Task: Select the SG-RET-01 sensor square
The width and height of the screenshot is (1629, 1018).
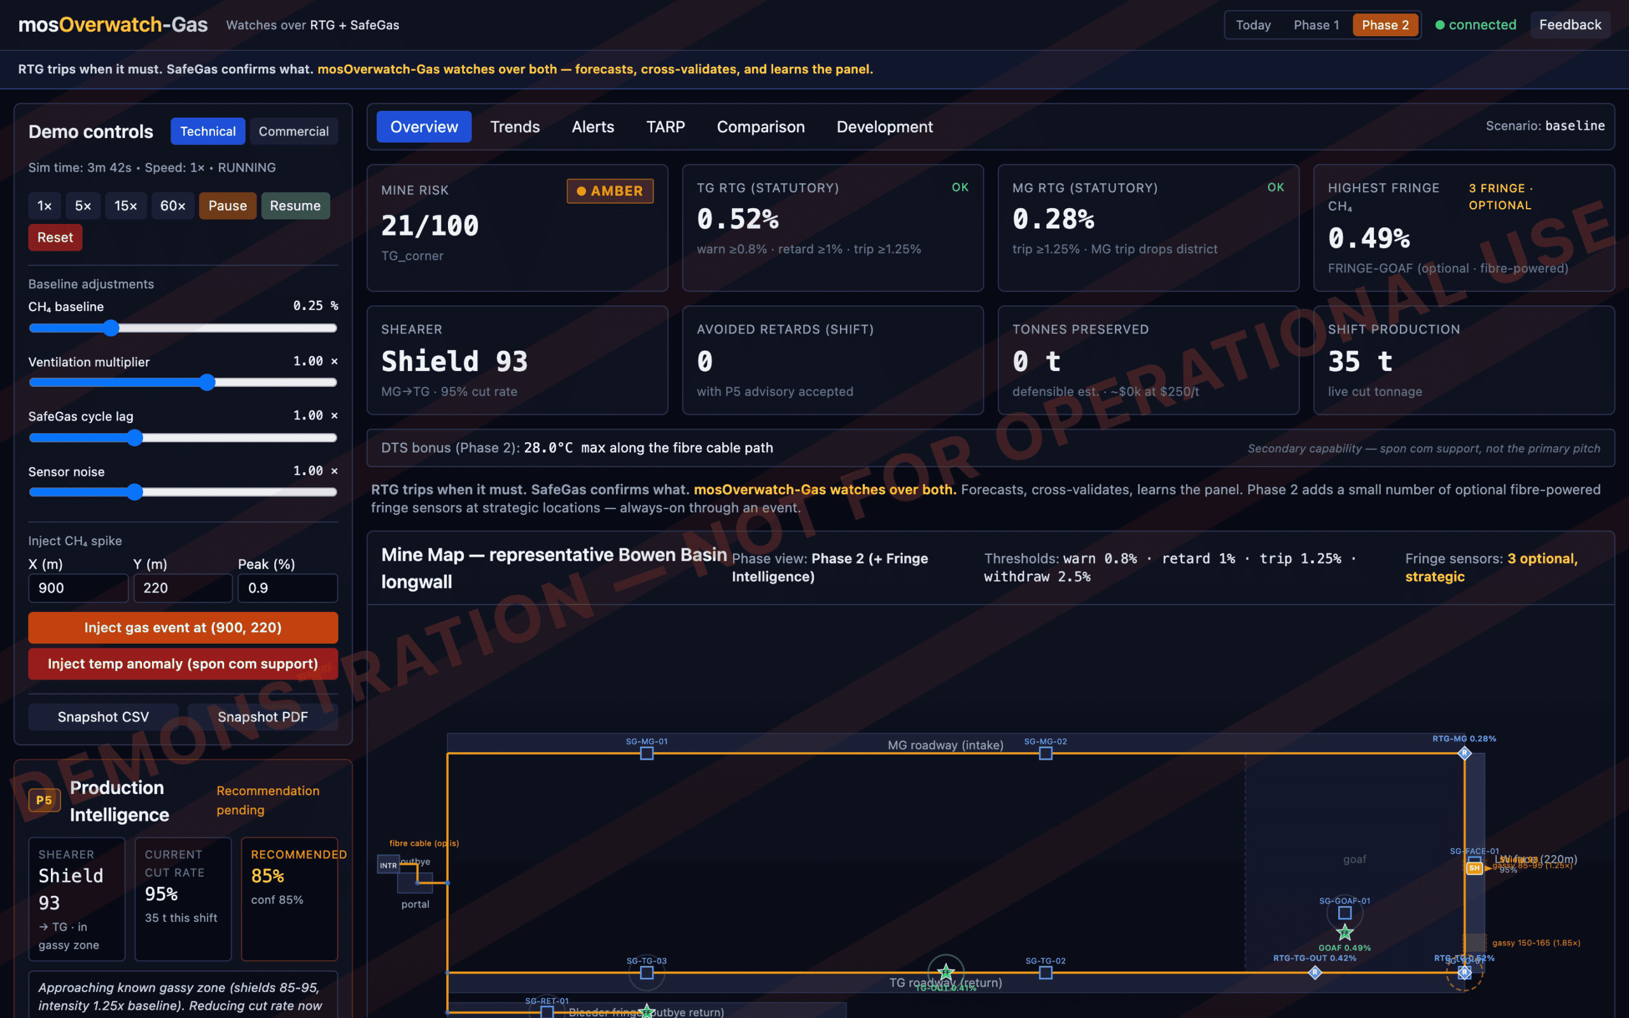Action: click(x=547, y=1012)
